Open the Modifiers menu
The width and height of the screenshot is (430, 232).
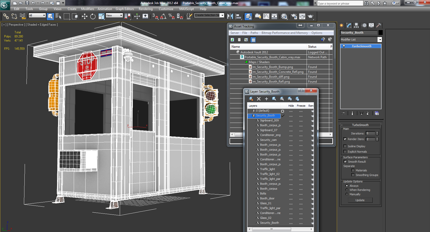coord(87,9)
